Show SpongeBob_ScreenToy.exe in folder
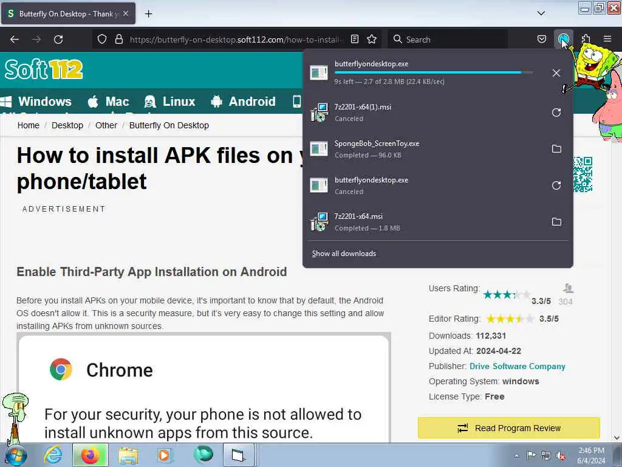 [x=556, y=149]
